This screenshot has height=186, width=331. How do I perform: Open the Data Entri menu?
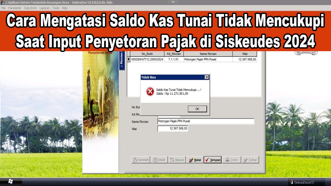(30, 8)
